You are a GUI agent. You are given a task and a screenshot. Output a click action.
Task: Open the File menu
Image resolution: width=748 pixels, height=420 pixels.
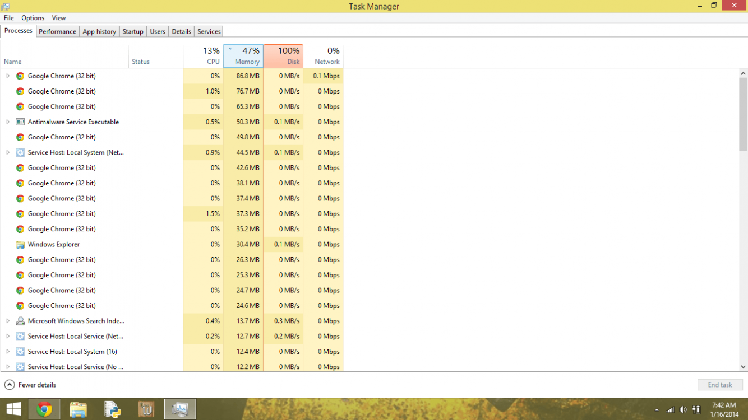(9, 18)
